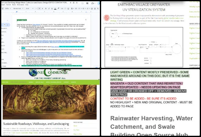
Task: Open the 100% zoom dropdown
Action: pos(8,9)
